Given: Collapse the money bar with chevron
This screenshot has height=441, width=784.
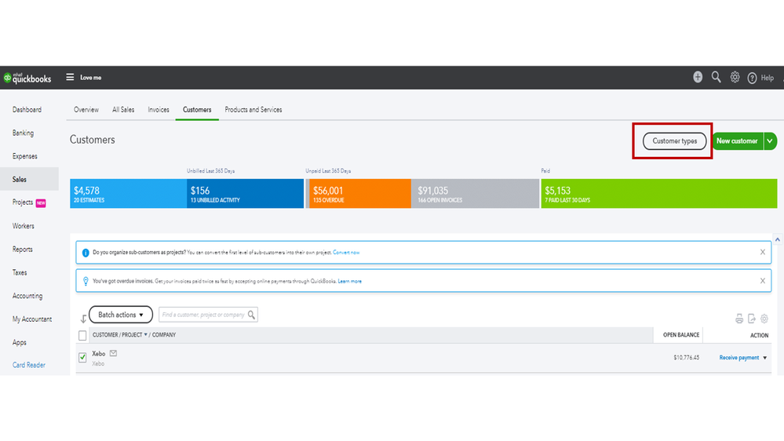Looking at the screenshot, I should click(x=778, y=239).
